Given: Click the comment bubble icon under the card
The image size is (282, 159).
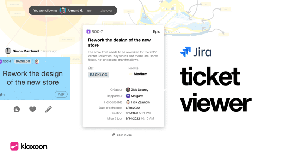Looking at the screenshot, I should [x=17, y=109].
